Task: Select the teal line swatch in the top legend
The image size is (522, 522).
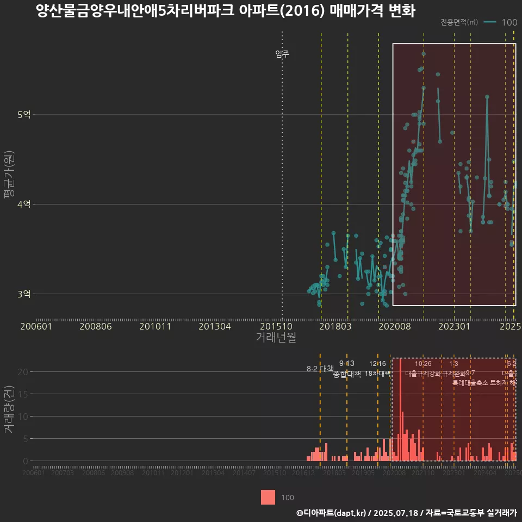Action: pos(490,22)
